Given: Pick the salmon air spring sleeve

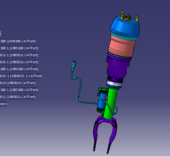Looking at the screenshot, I should pos(121,46).
